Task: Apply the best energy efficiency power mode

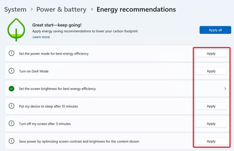Action: [211, 53]
